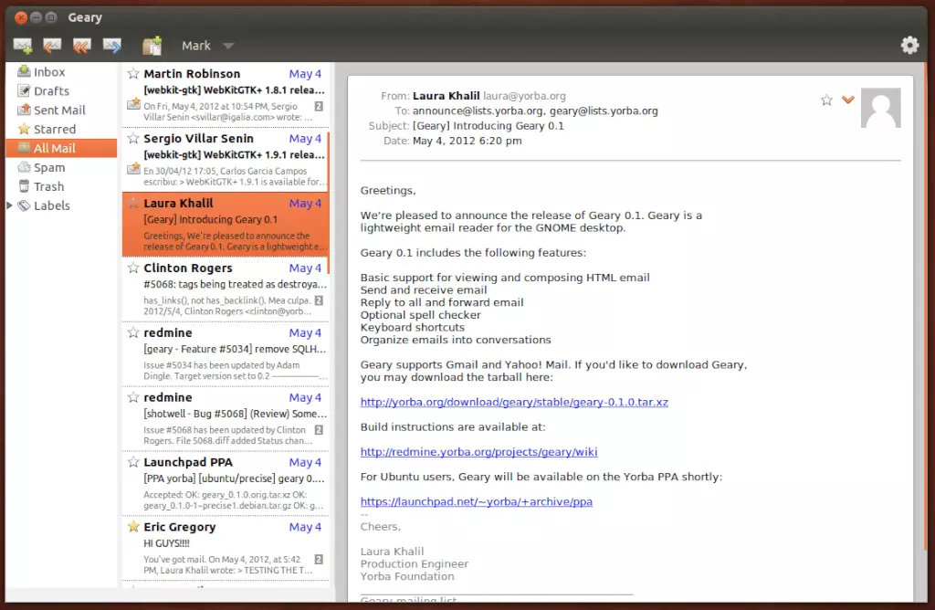Viewport: 935px width, 610px height.
Task: Reply to the Laura Khalil message
Action: click(52, 45)
